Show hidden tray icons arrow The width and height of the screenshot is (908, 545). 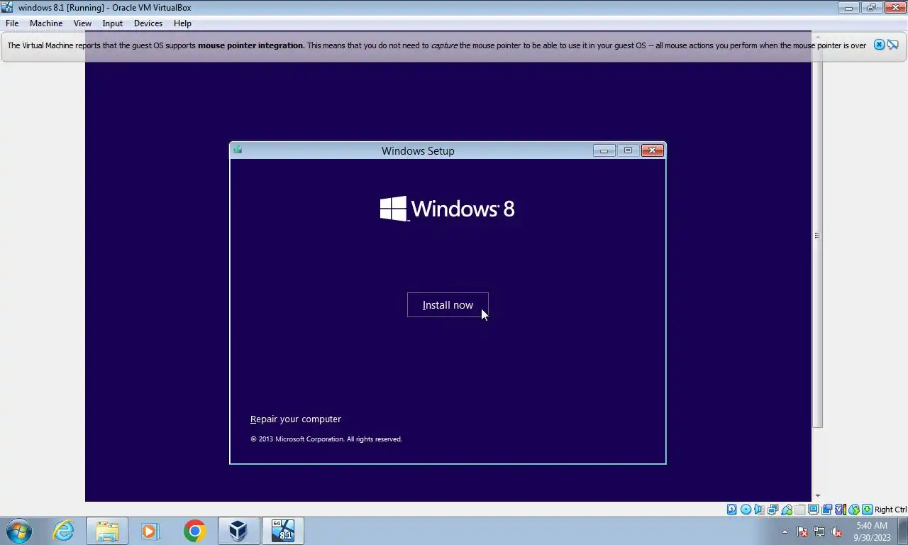coord(785,532)
